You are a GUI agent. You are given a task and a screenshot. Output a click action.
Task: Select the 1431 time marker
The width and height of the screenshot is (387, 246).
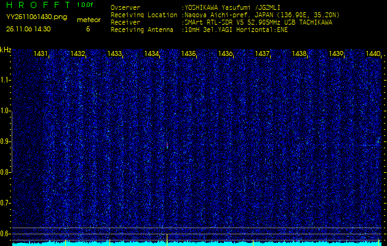pos(41,54)
